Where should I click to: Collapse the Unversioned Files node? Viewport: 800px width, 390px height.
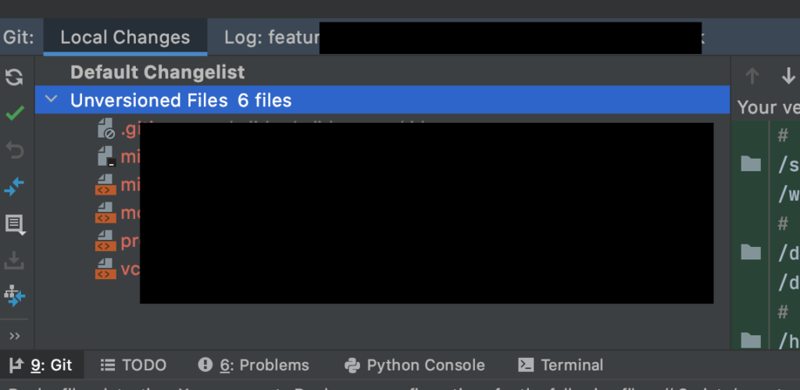point(52,100)
